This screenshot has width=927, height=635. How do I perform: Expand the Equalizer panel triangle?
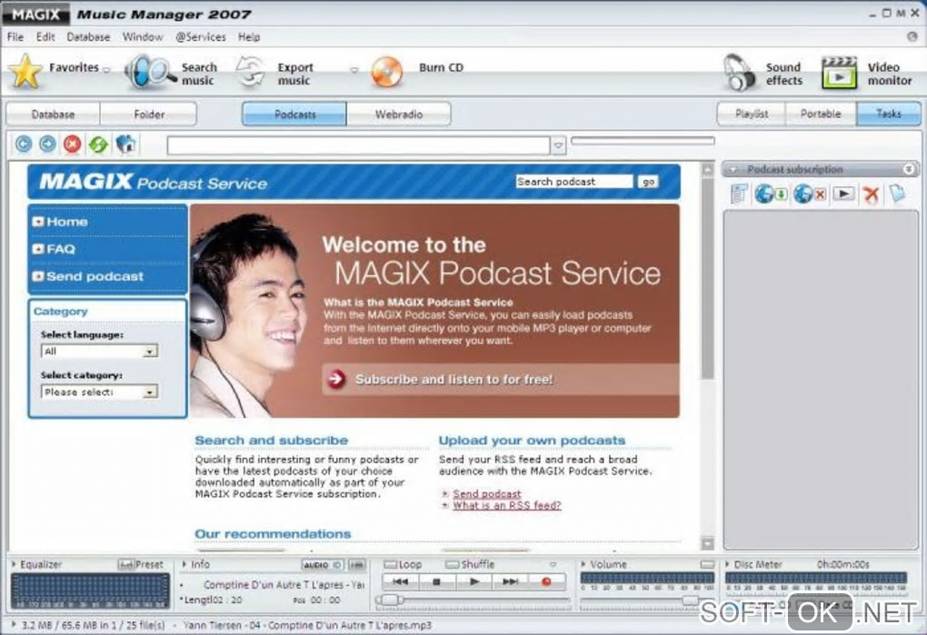pyautogui.click(x=14, y=564)
